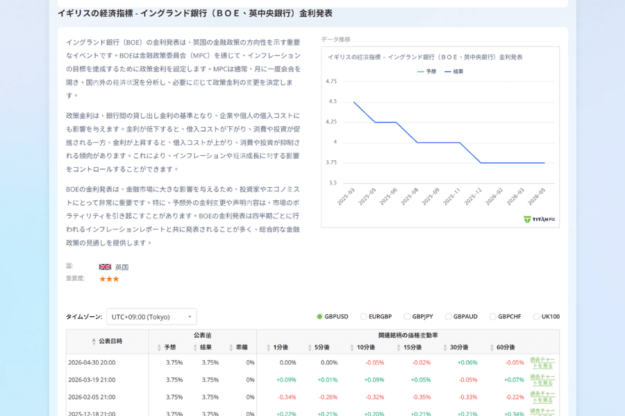Open the timezone dropdown UTC+09:00 (Tokyo)
The image size is (625, 416).
(x=151, y=317)
